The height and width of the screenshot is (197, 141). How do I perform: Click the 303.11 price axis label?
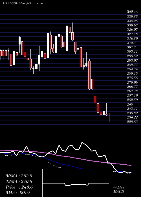(x=132, y=52)
